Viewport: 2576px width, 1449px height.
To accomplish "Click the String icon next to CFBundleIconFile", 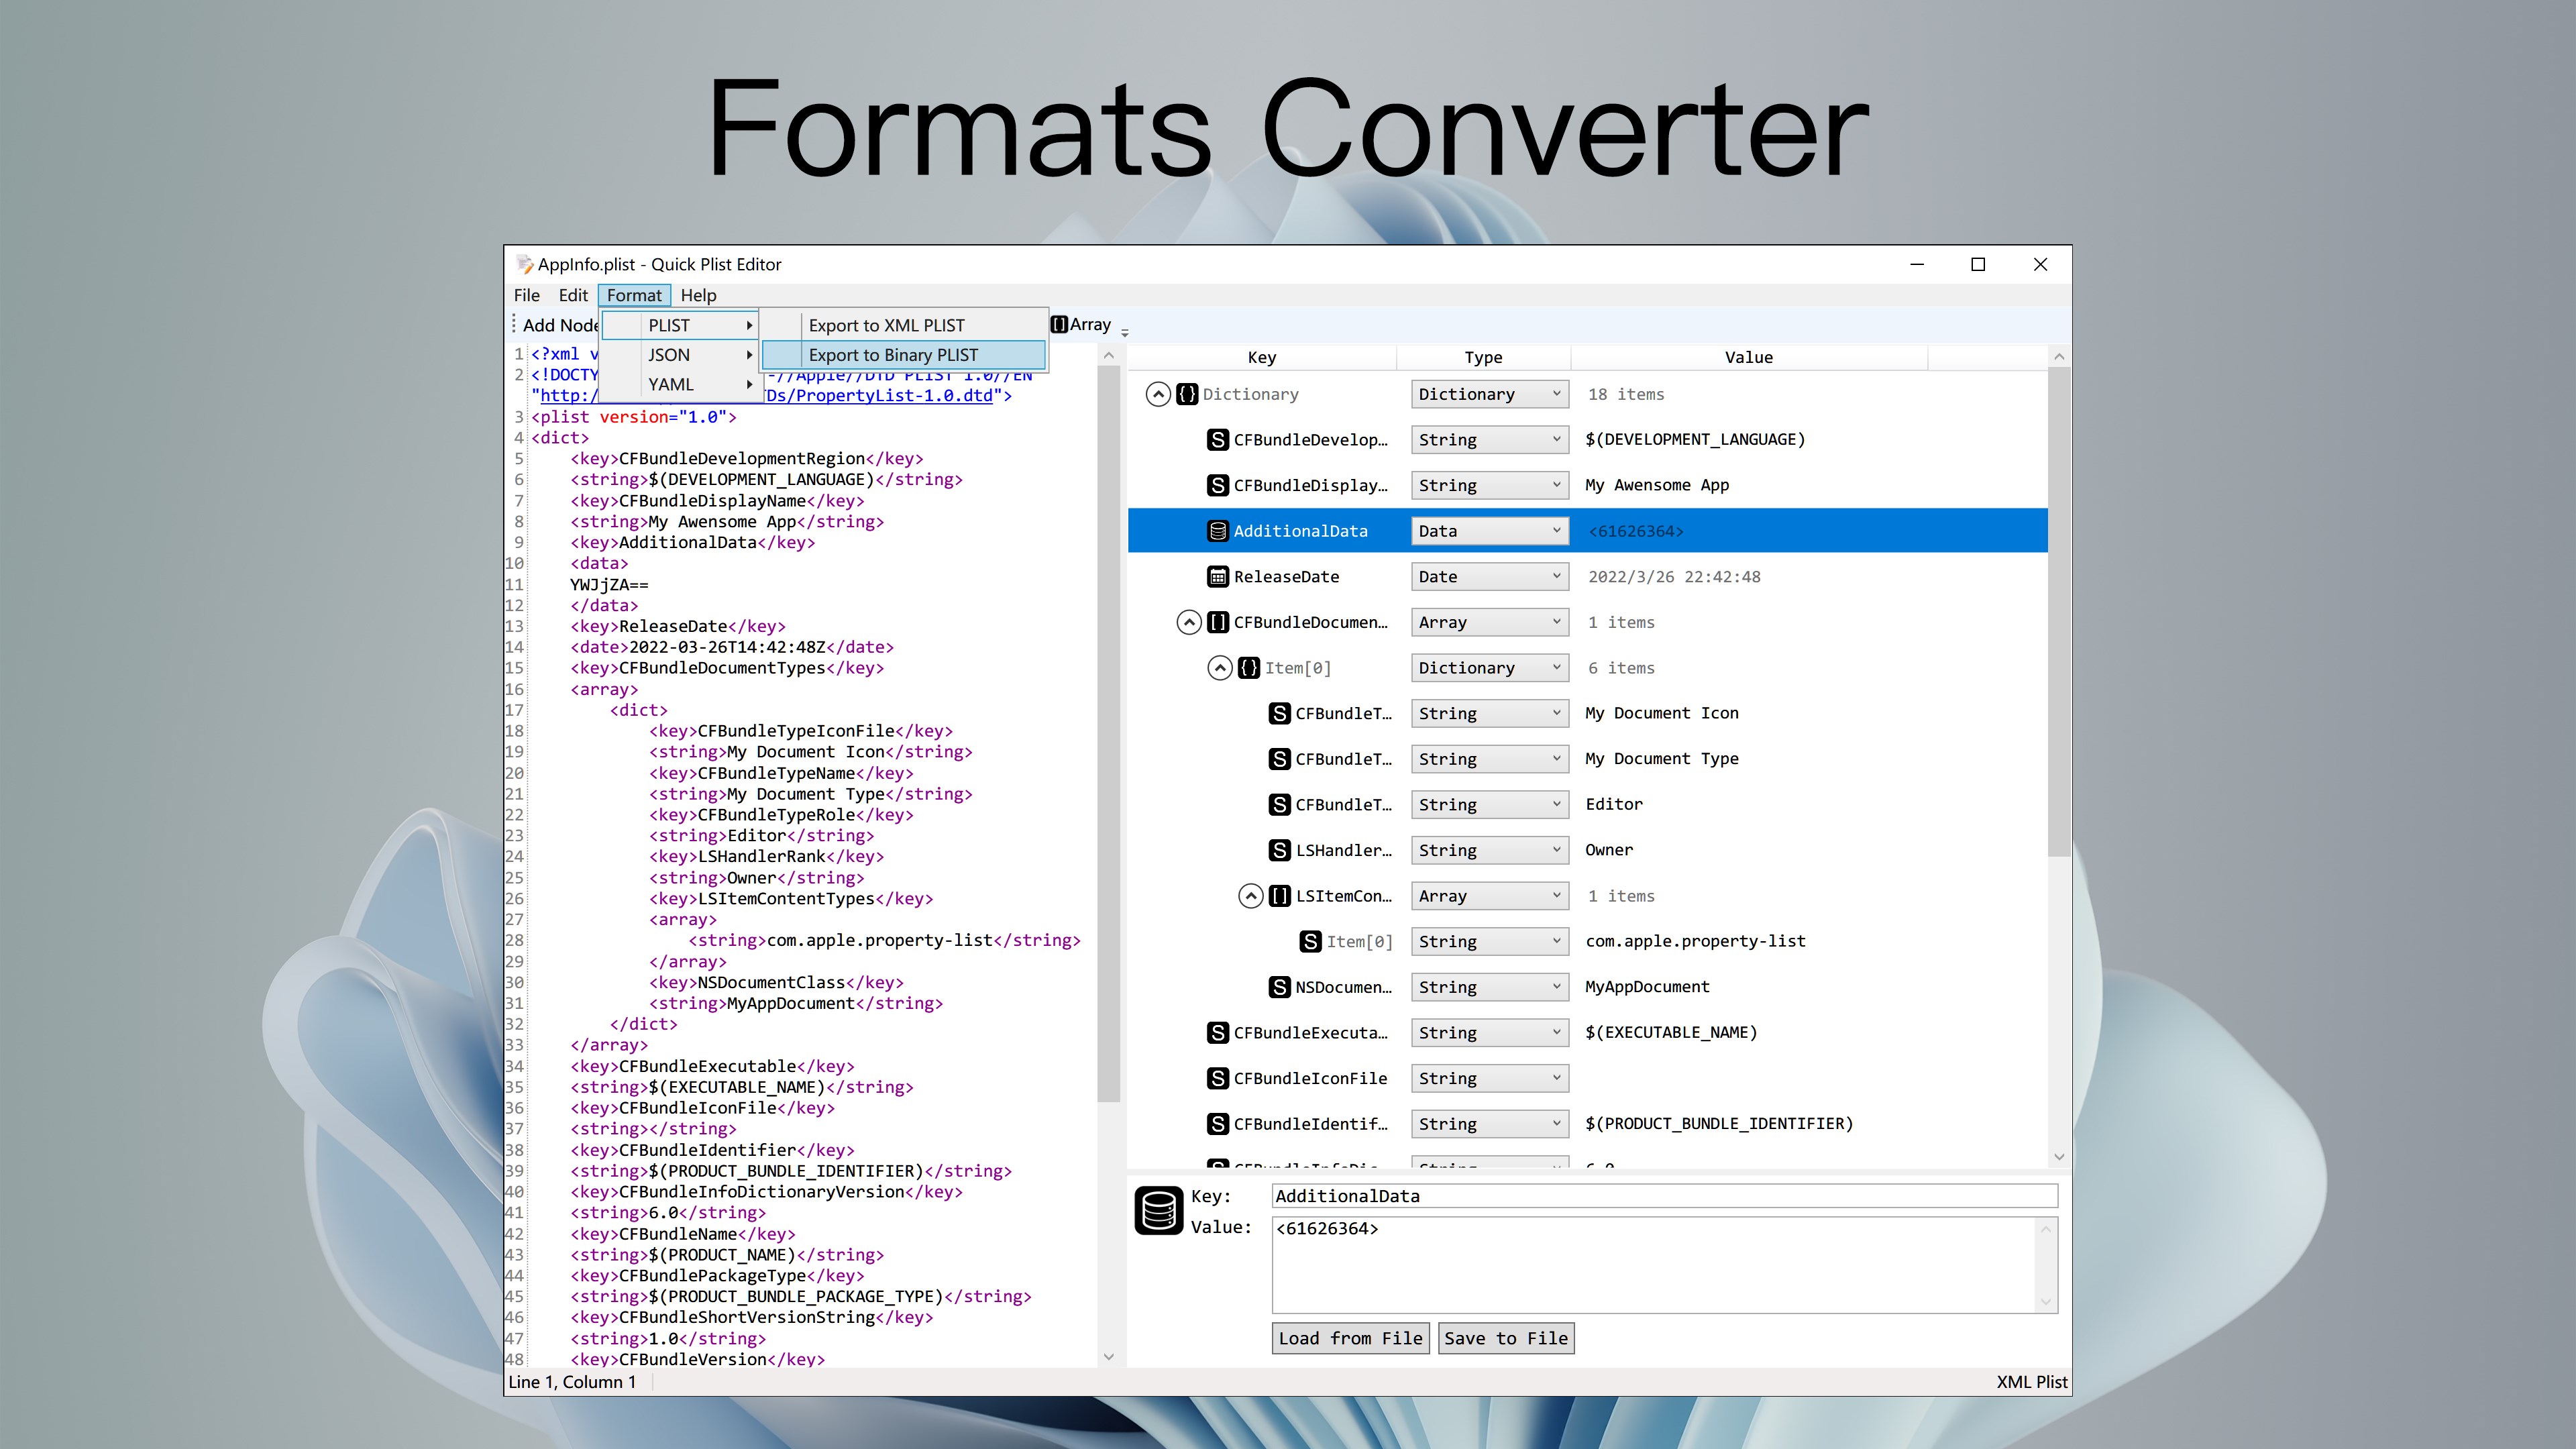I will [x=1217, y=1078].
